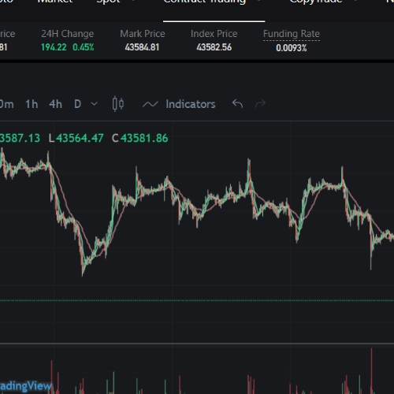
Task: Click the undo arrow icon
Action: [237, 104]
